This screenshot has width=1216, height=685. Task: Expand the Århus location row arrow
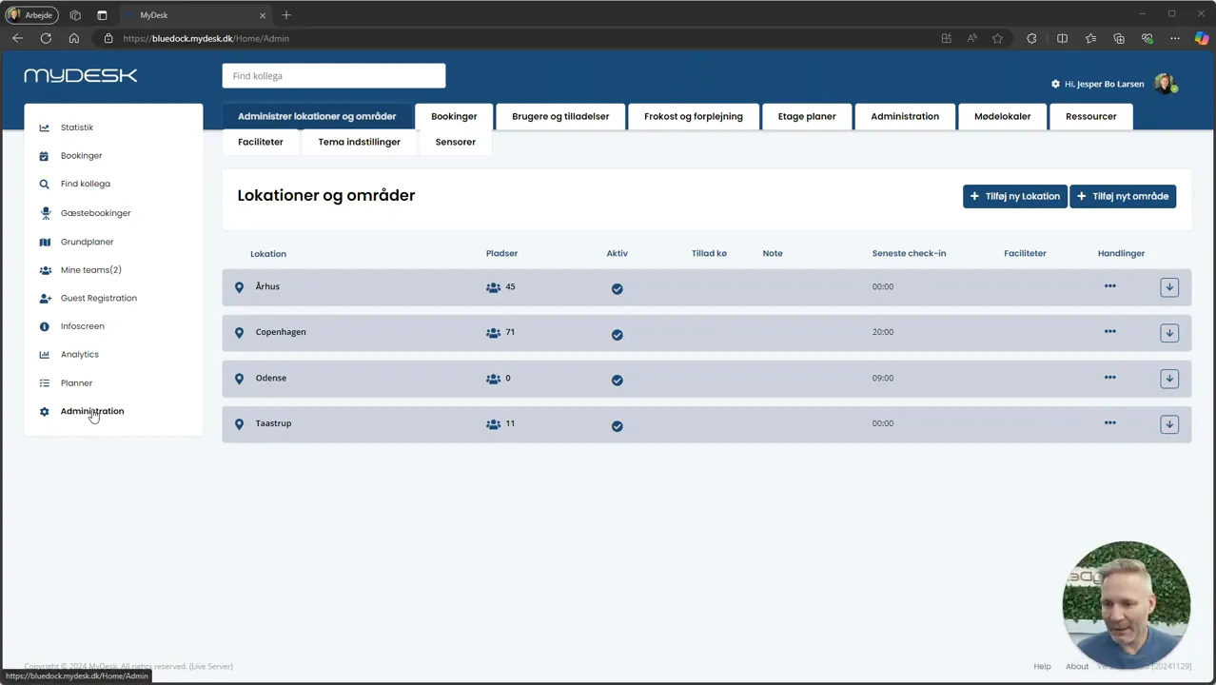1169,287
